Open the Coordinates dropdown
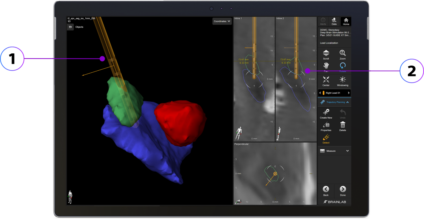The image size is (424, 219). [222, 21]
